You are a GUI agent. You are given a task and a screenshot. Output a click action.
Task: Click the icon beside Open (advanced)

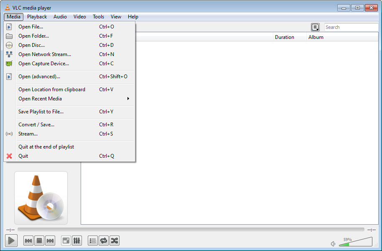9,77
